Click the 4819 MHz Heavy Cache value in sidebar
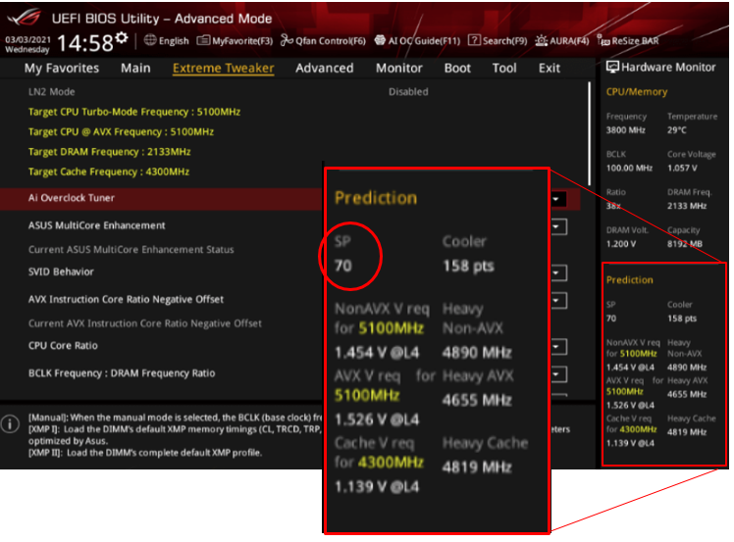 coord(687,432)
